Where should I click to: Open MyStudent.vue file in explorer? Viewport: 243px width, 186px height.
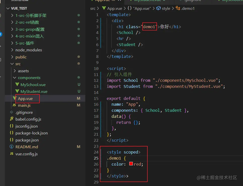tap(34, 91)
